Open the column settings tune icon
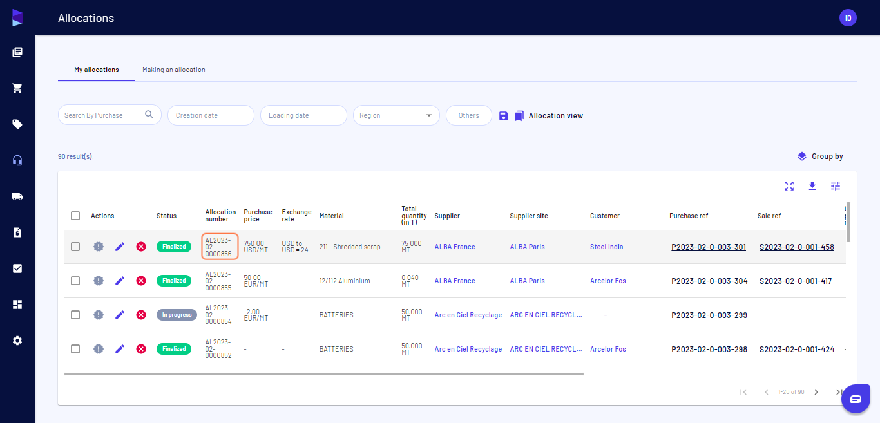The height and width of the screenshot is (423, 880). coord(836,186)
